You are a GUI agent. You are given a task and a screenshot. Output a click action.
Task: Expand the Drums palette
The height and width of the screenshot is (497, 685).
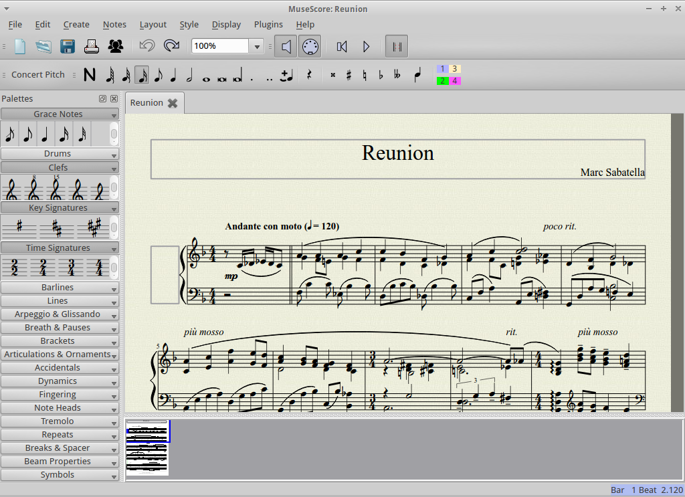point(60,154)
